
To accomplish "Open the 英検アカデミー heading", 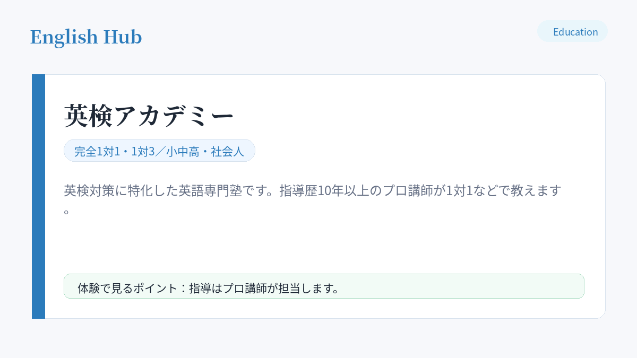I will coord(149,116).
